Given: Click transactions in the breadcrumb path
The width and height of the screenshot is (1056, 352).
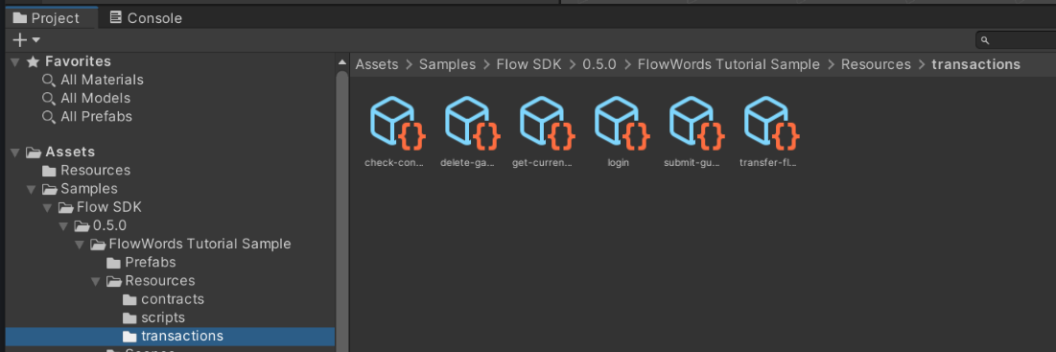Looking at the screenshot, I should click(975, 64).
